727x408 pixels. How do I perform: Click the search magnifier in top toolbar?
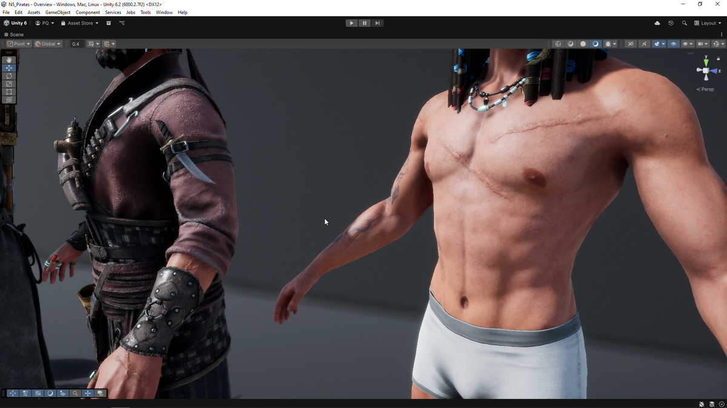[x=685, y=23]
